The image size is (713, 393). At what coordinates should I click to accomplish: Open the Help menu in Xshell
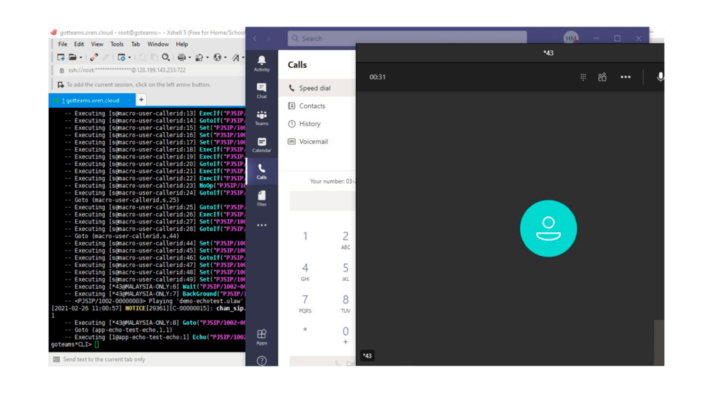tap(182, 44)
